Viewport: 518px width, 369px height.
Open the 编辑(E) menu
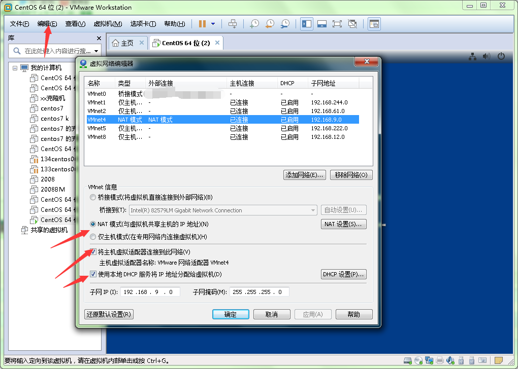tap(47, 24)
